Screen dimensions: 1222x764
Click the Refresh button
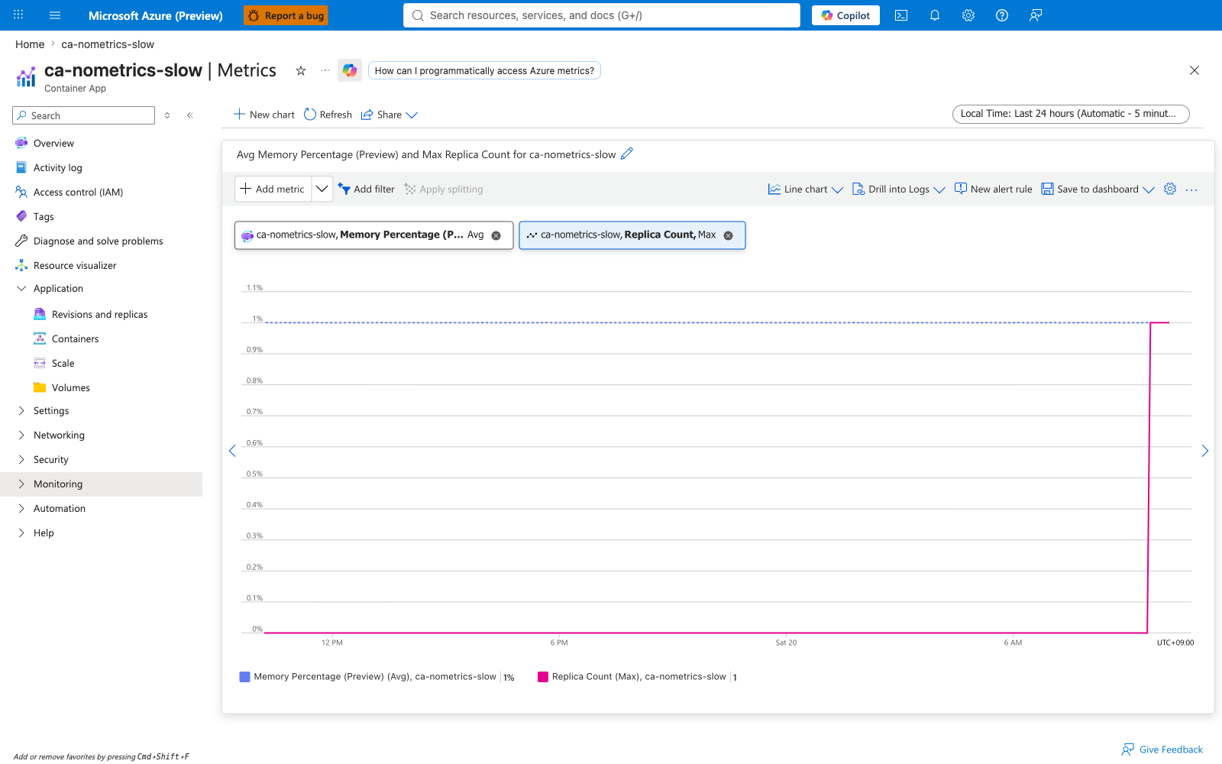point(328,115)
